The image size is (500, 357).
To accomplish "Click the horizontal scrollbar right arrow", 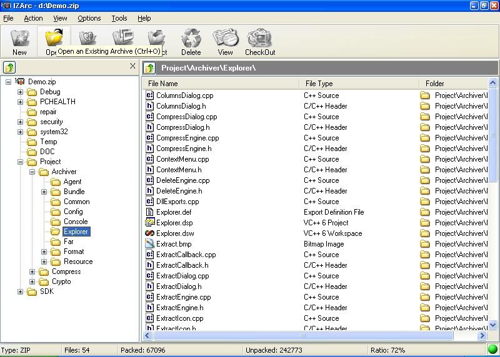I will click(x=482, y=335).
